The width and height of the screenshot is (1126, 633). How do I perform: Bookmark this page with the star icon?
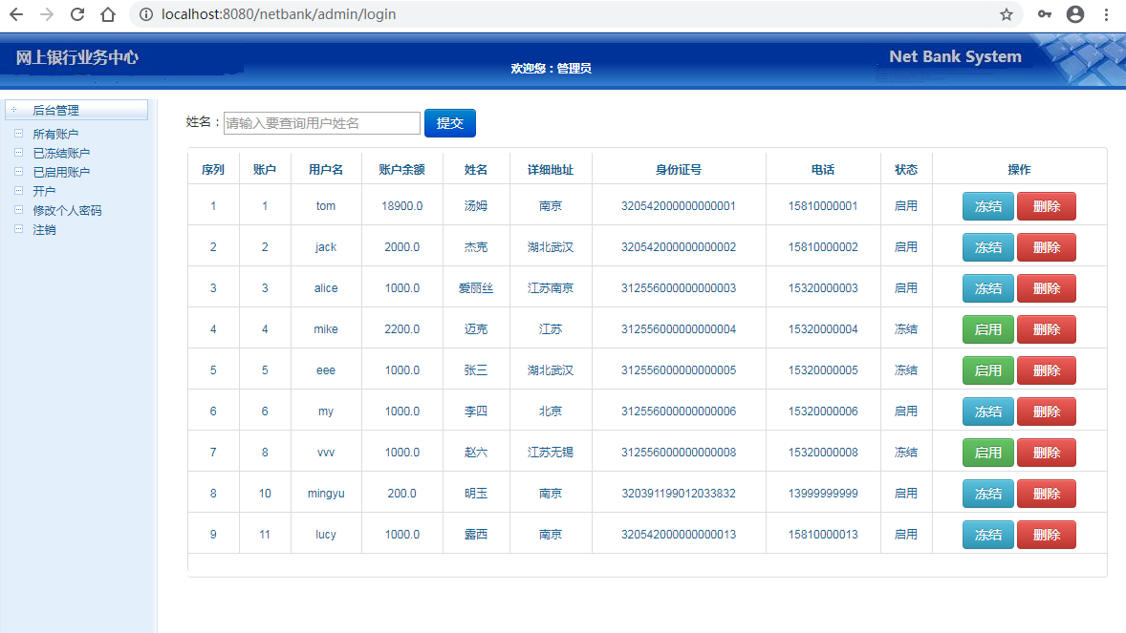1006,15
